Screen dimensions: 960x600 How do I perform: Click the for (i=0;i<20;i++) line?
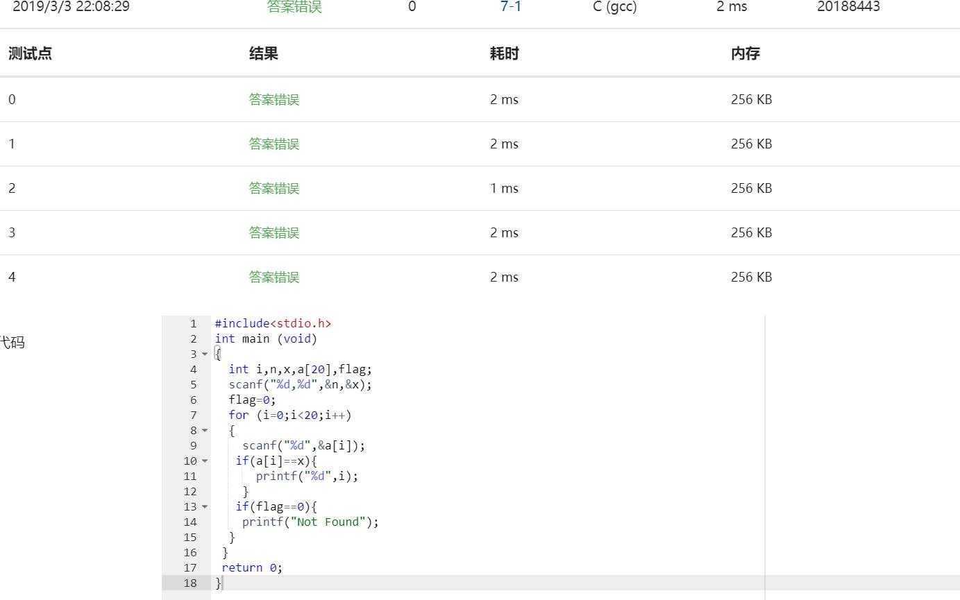(290, 415)
